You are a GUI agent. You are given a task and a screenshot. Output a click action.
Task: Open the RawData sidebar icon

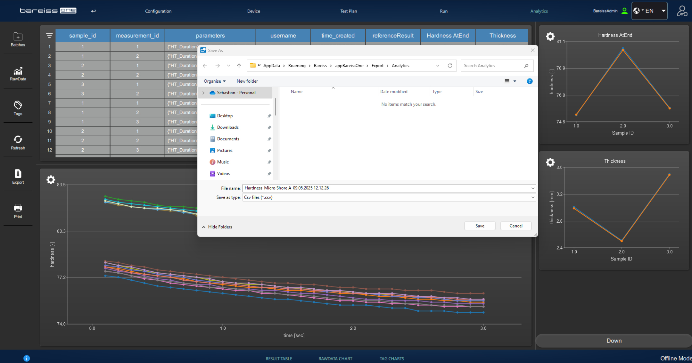click(18, 74)
